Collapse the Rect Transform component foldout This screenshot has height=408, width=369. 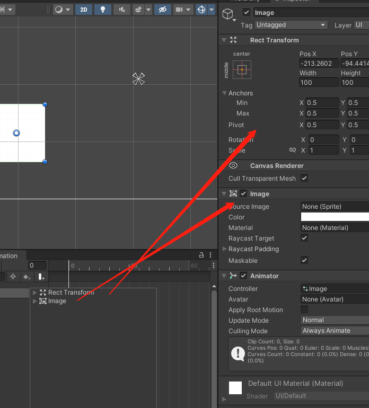point(224,40)
